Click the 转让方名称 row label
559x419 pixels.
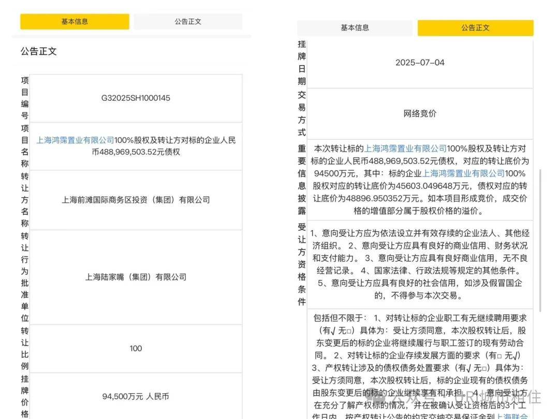25,200
